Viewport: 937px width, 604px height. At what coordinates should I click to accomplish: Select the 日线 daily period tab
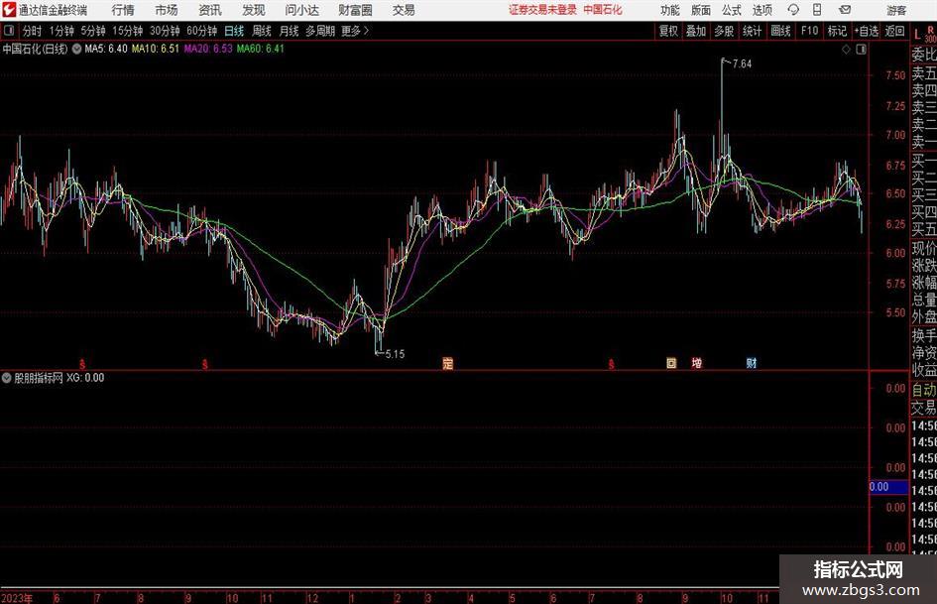[x=234, y=31]
